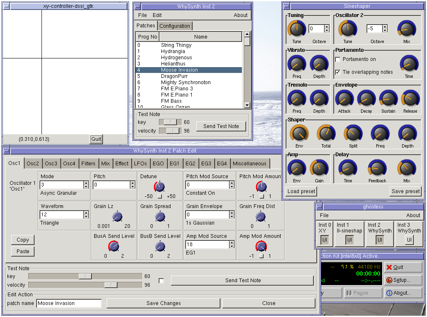Switch to the Filters tab
Image resolution: width=427 pixels, height=317 pixels.
click(x=88, y=163)
